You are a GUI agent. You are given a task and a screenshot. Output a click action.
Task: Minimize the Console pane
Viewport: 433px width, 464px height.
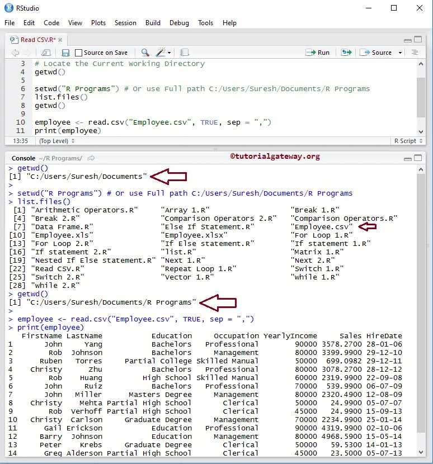pos(407,159)
